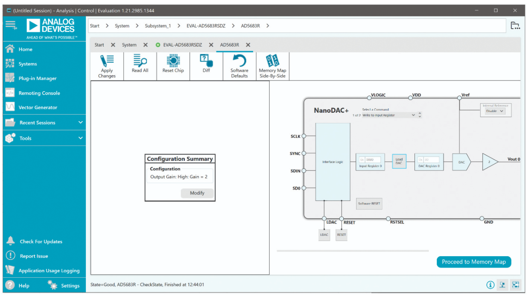Click the status bar State=Good message
Image resolution: width=527 pixels, height=296 pixels.
[147, 284]
